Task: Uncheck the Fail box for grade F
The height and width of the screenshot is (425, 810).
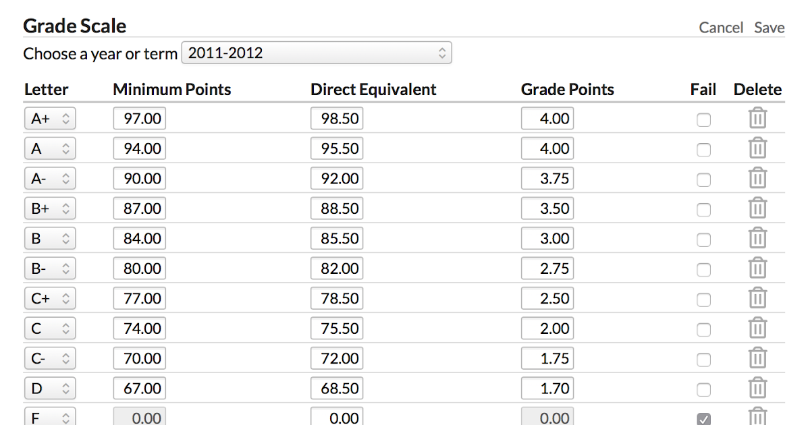Action: [703, 418]
